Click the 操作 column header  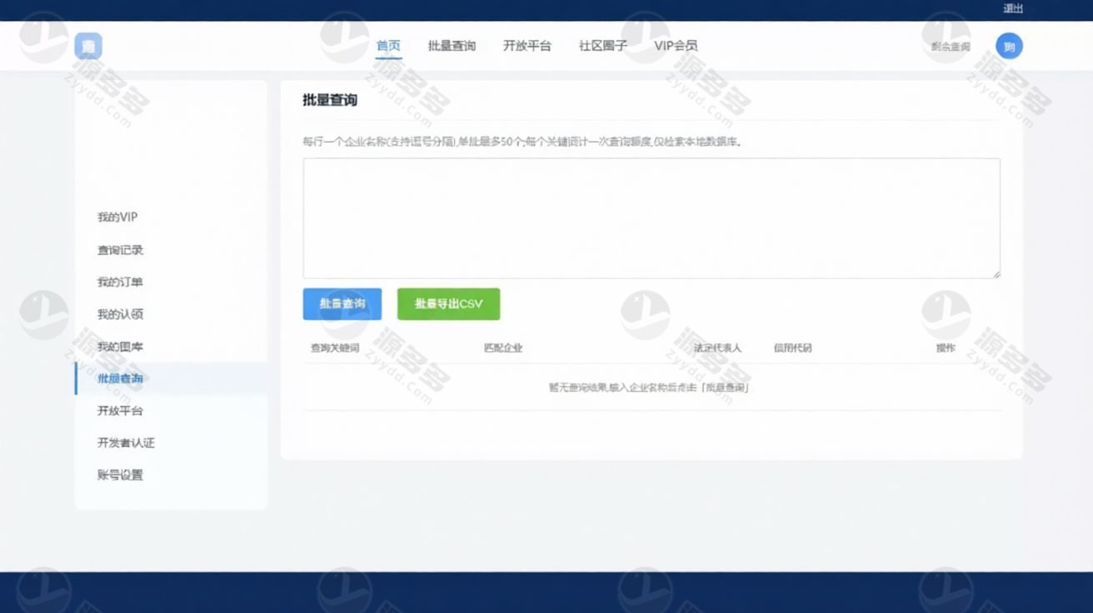pyautogui.click(x=946, y=347)
